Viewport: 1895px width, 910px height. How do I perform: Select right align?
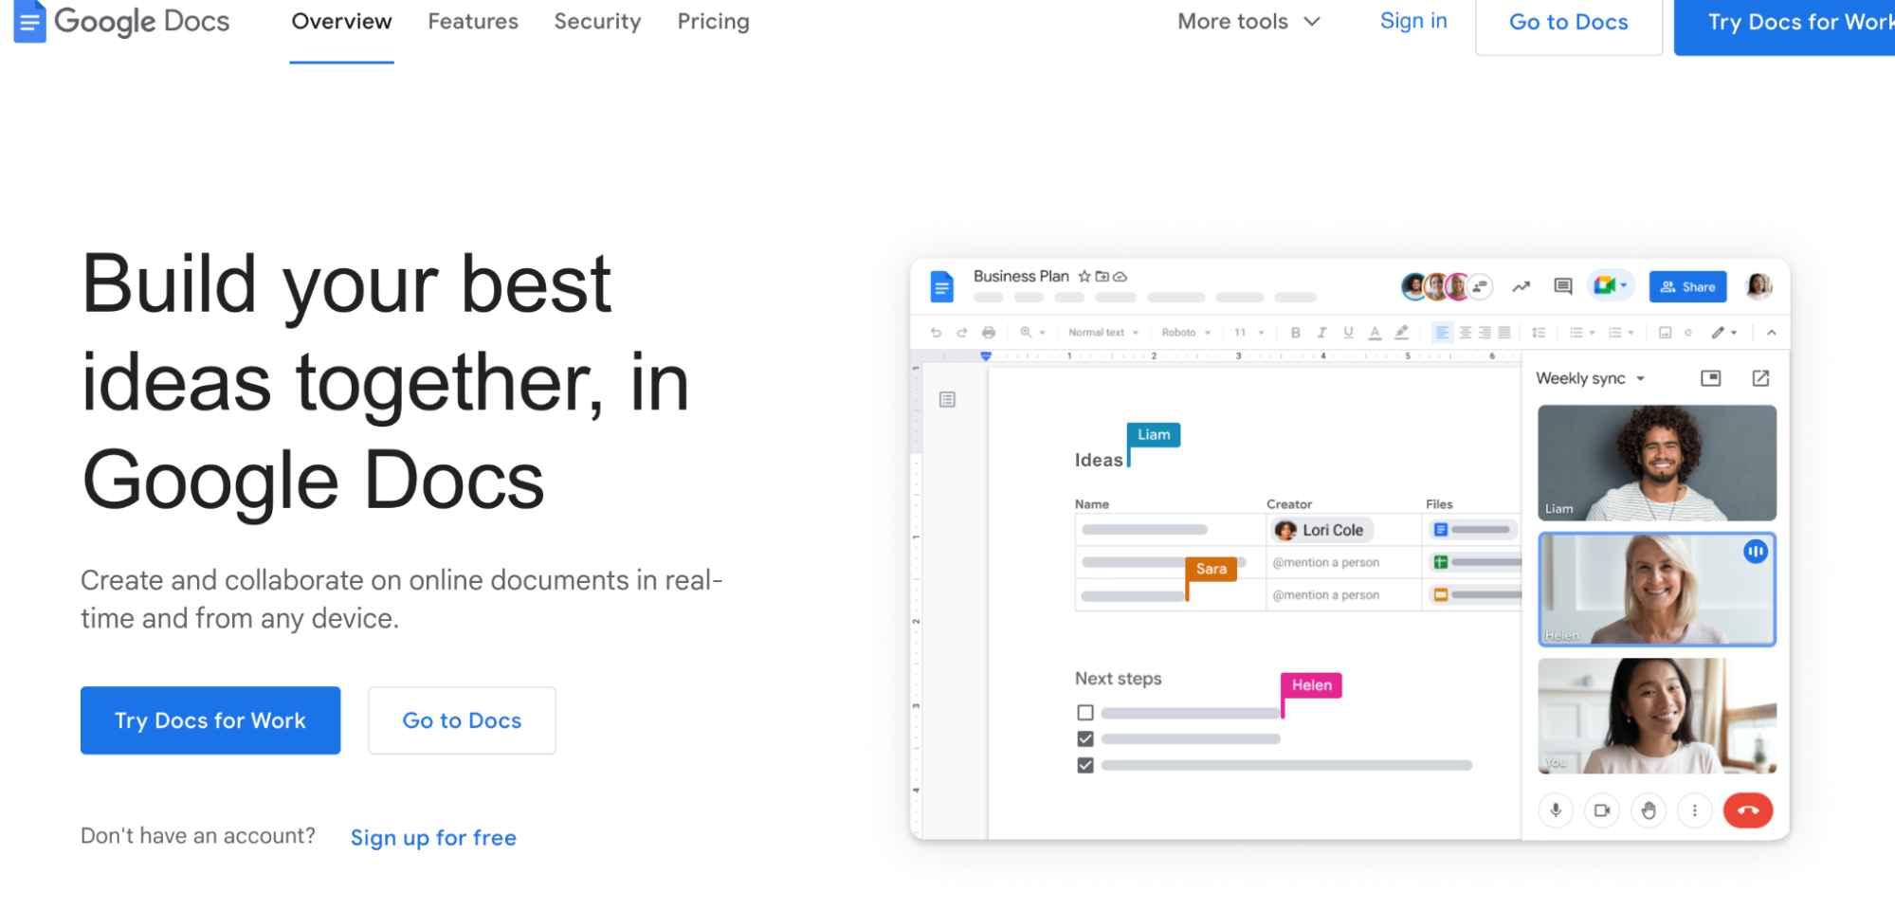coord(1485,333)
